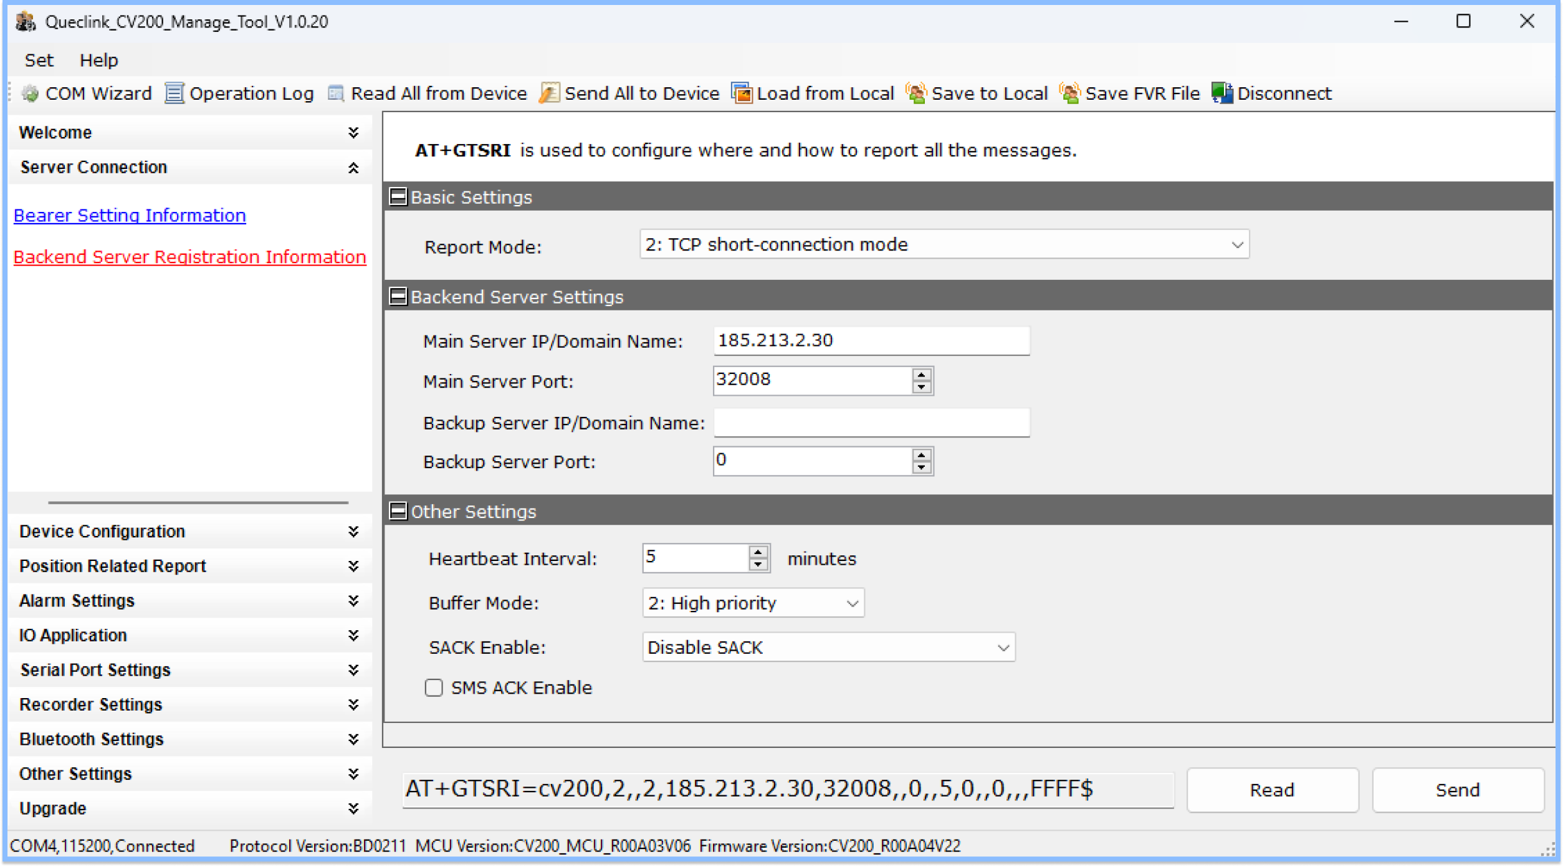Click the Backup Server IP/Domain Name field
The width and height of the screenshot is (1563, 867).
point(871,423)
